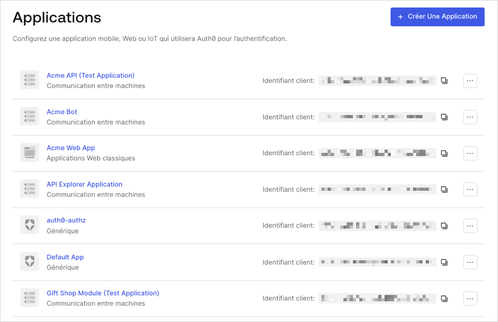Click the generic application icon beside auth0-authz
Image resolution: width=498 pixels, height=322 pixels.
point(29,225)
